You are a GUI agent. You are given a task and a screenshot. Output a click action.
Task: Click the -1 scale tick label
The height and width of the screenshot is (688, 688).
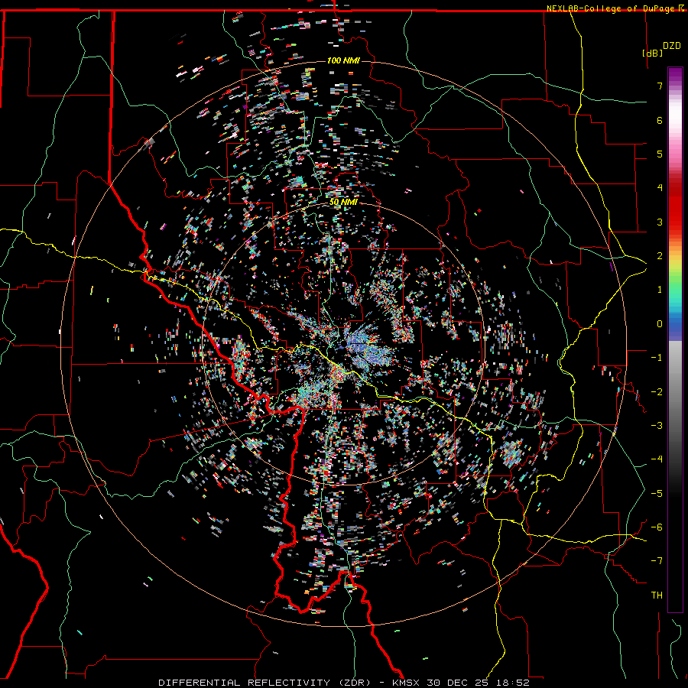pos(657,358)
